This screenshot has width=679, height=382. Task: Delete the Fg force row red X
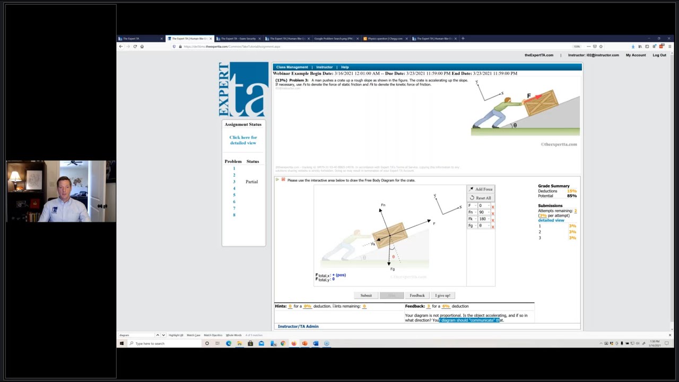[493, 227]
